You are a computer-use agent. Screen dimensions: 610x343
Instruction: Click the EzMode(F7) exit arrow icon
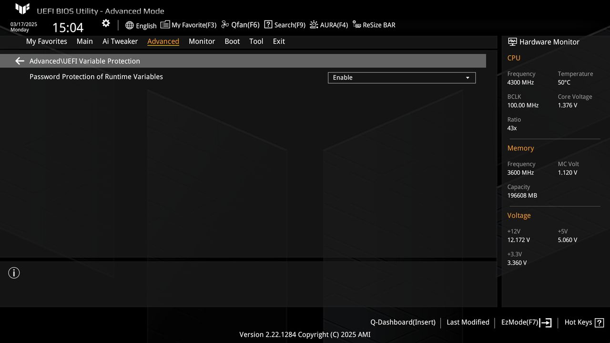pyautogui.click(x=546, y=323)
